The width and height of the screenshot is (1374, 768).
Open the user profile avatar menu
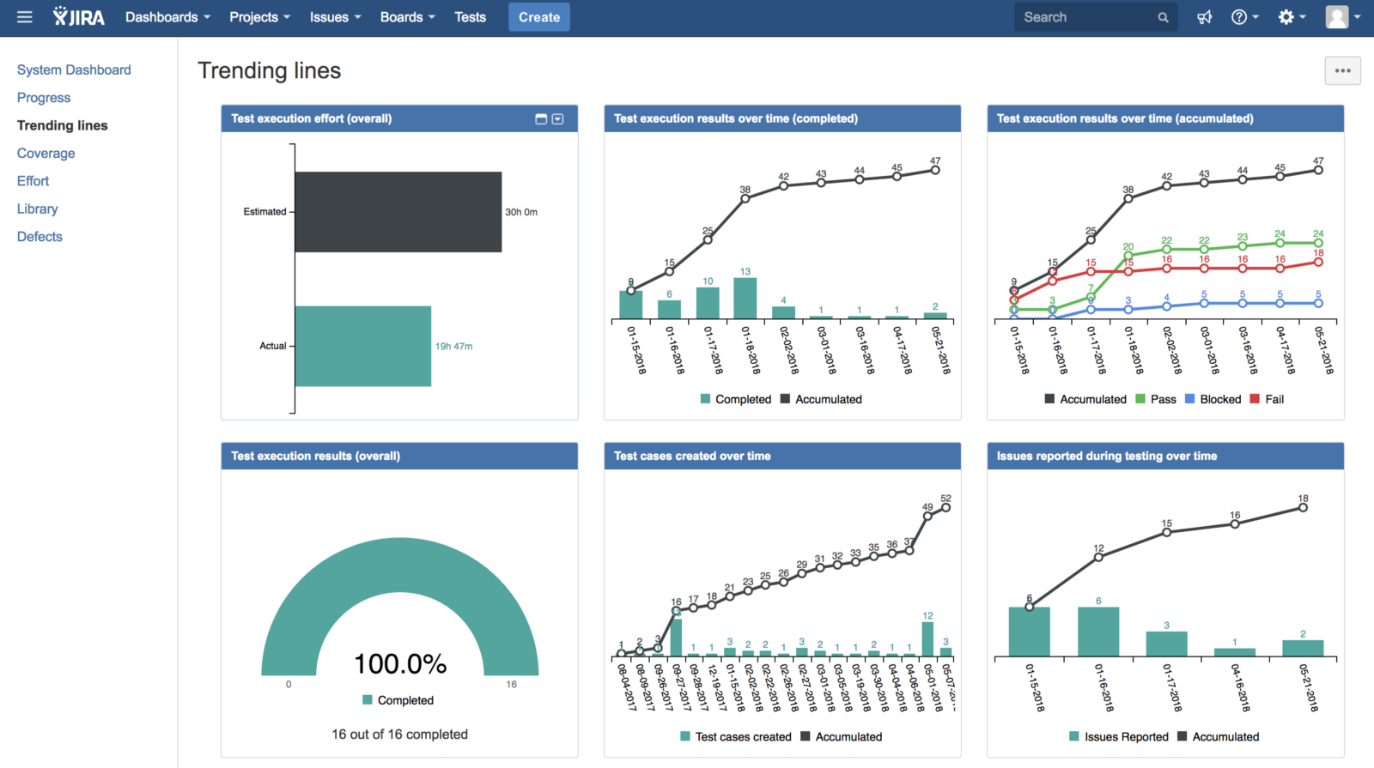(1343, 17)
